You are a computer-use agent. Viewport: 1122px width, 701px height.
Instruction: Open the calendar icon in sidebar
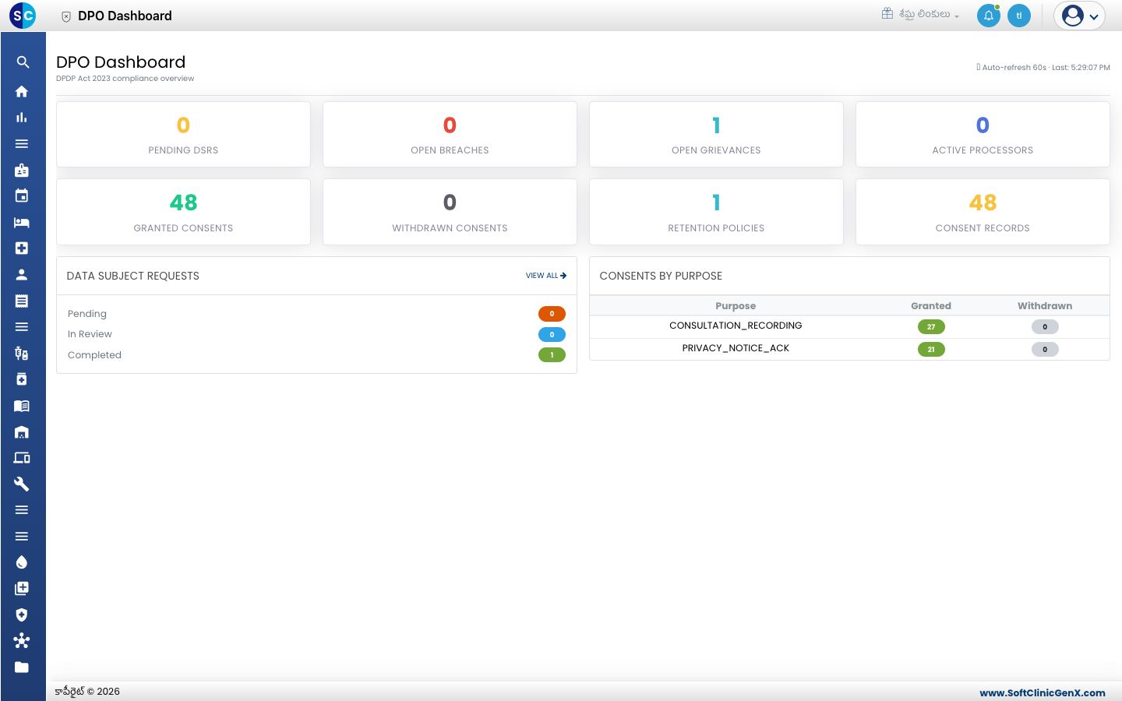22,196
